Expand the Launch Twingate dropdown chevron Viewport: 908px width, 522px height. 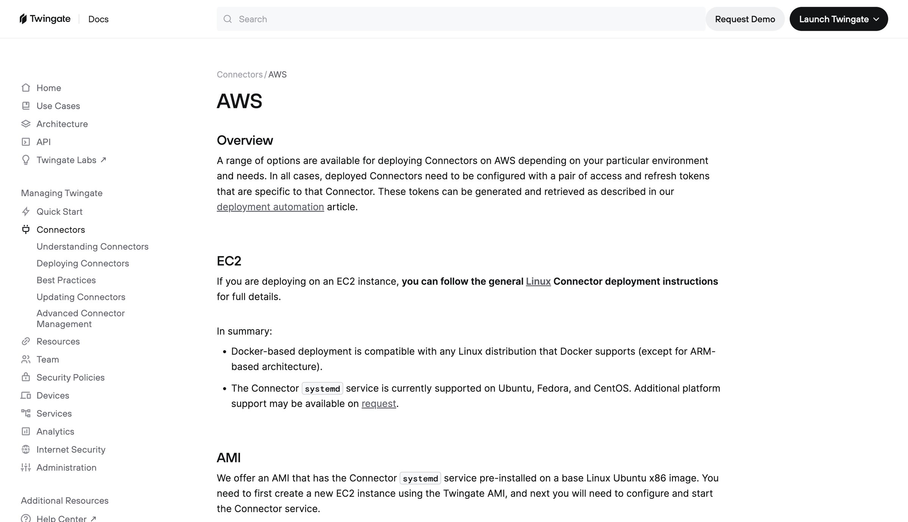(x=876, y=19)
